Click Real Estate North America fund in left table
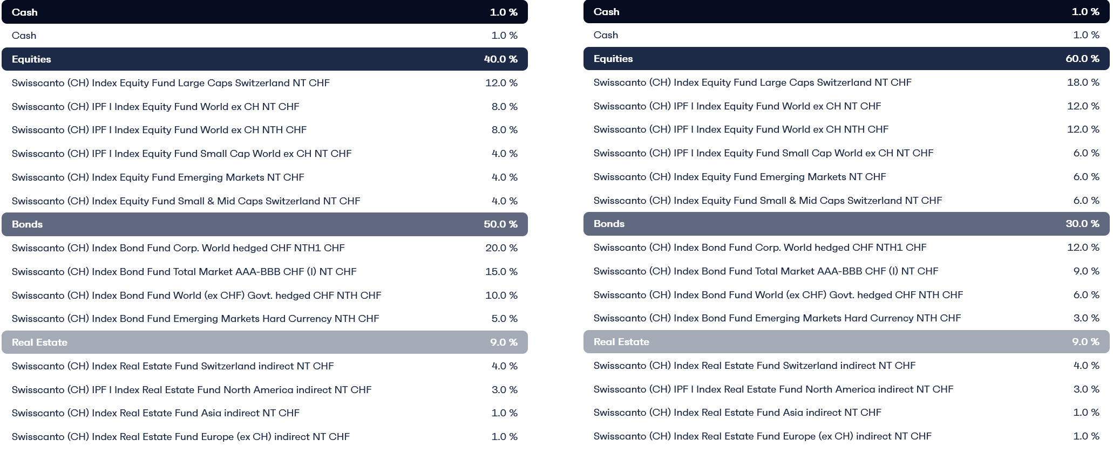The height and width of the screenshot is (453, 1113). 192,390
